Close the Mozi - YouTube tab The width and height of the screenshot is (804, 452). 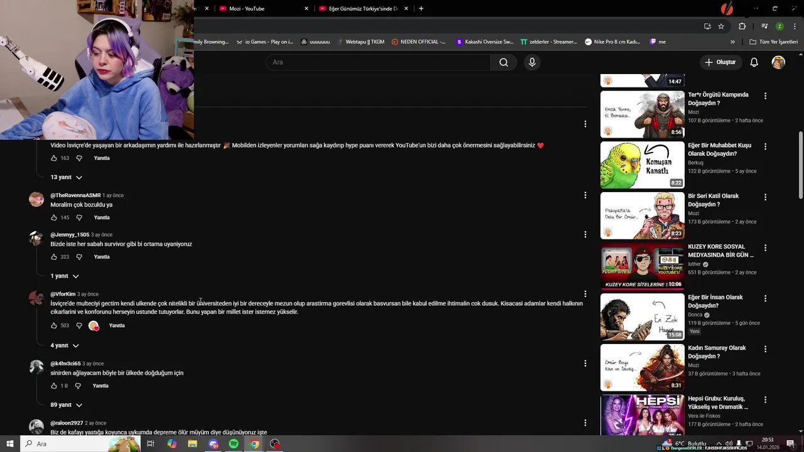(x=307, y=8)
